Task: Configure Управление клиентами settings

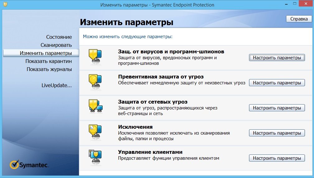Action: click(x=277, y=158)
